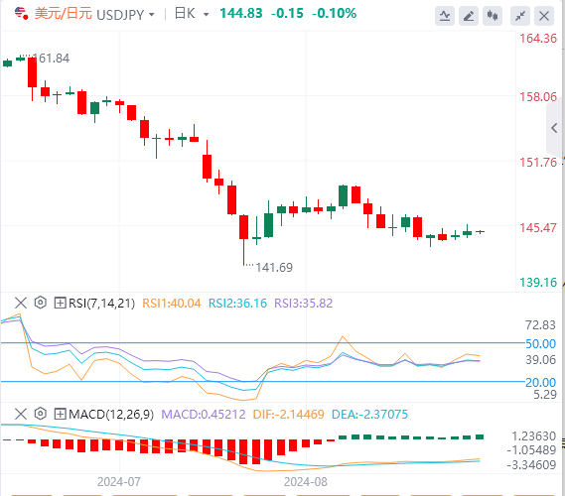Open MACD indicator settings gear
This screenshot has height=496, width=565.
41,414
